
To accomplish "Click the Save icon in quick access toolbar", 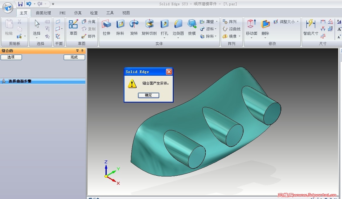I will pos(20,4).
